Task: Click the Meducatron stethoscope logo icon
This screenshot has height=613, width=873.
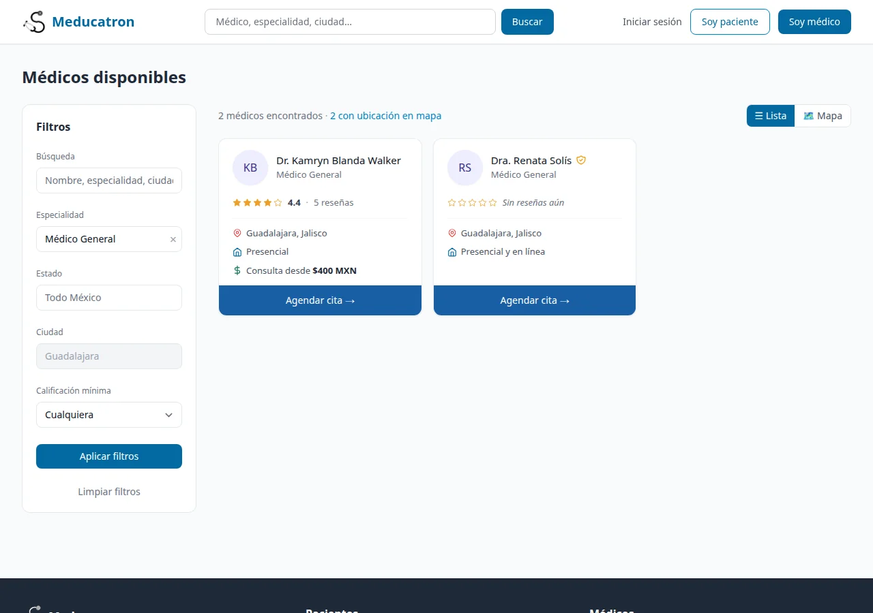Action: tap(33, 22)
